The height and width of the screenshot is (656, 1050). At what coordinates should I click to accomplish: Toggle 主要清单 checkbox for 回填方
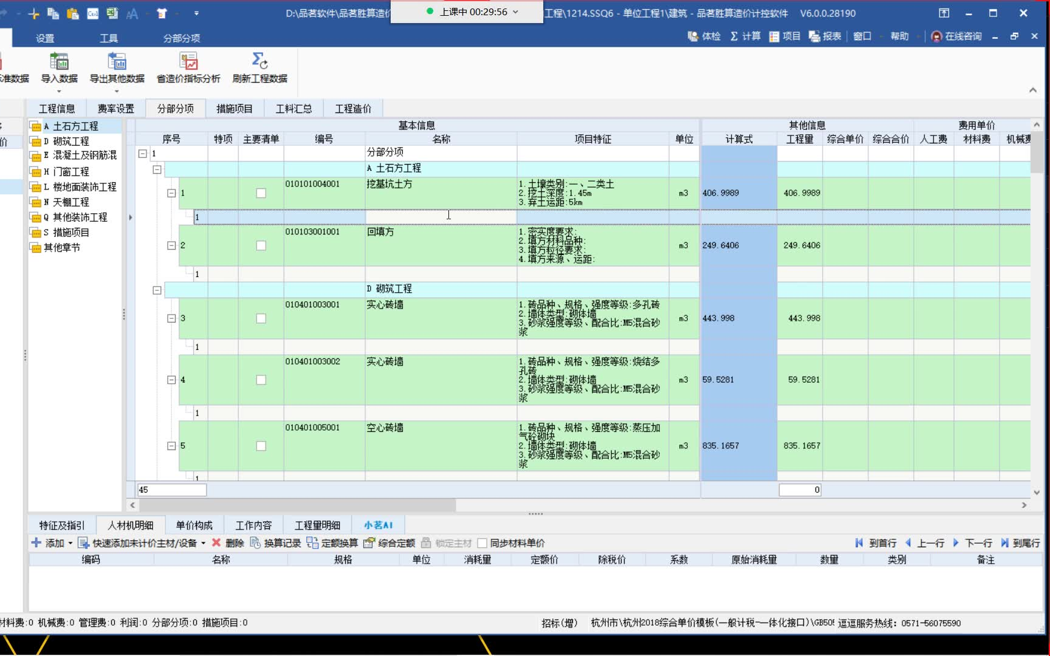[261, 245]
